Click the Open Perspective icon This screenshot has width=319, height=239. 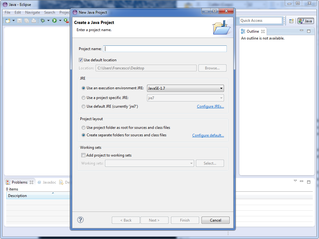click(291, 21)
